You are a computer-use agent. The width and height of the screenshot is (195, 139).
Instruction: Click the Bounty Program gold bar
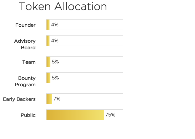click(48, 78)
